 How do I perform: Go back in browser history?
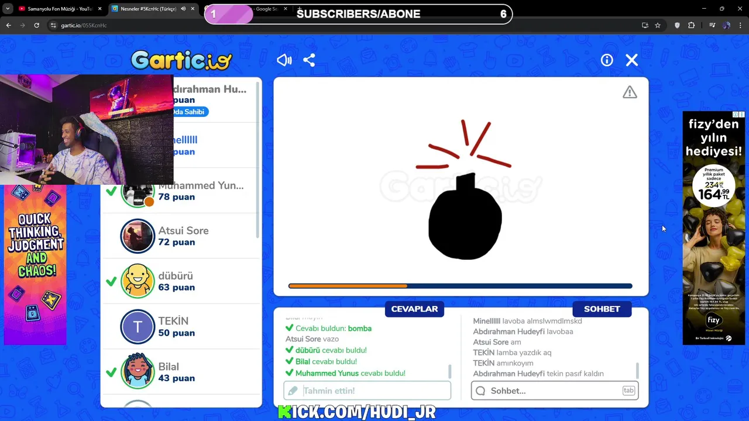(8, 25)
